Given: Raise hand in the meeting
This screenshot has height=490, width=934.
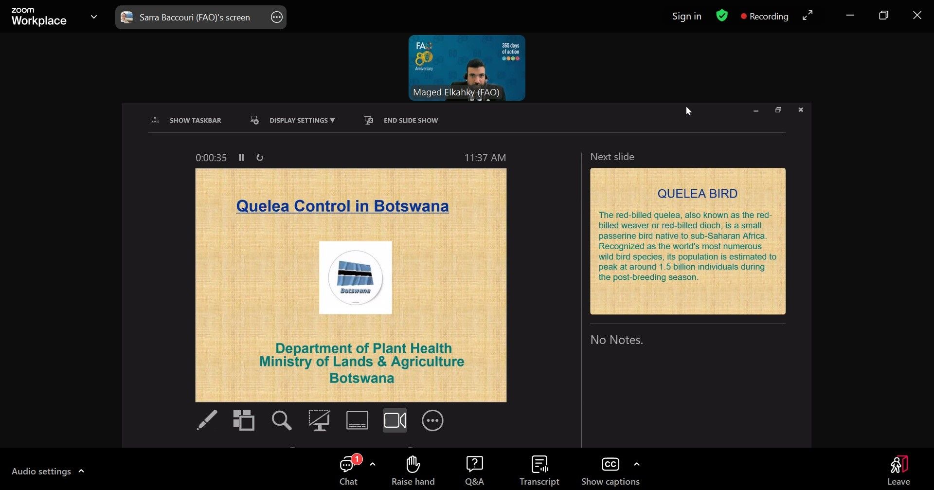Looking at the screenshot, I should tap(413, 471).
